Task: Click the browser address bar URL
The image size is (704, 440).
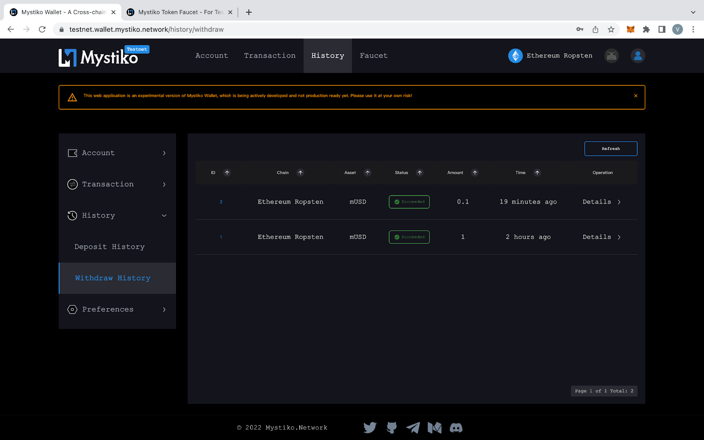Action: (147, 29)
